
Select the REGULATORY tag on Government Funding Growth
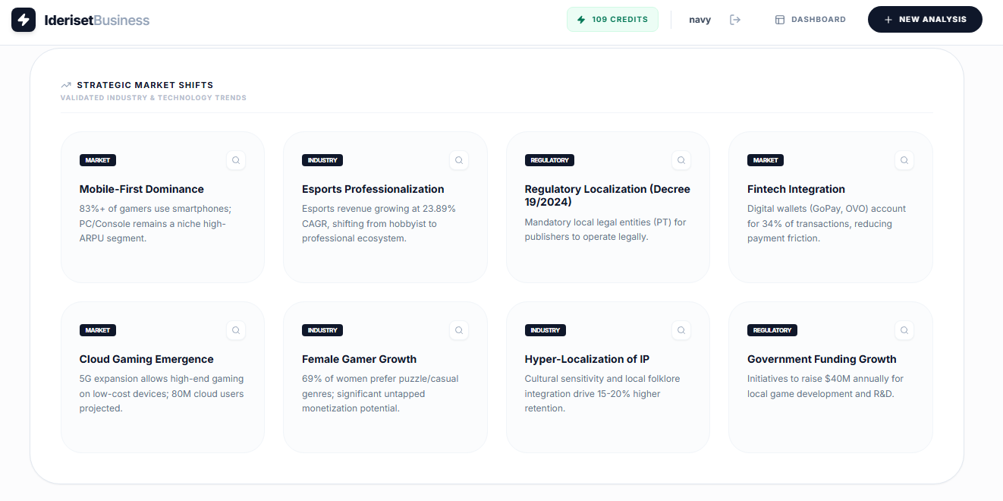[x=772, y=330]
